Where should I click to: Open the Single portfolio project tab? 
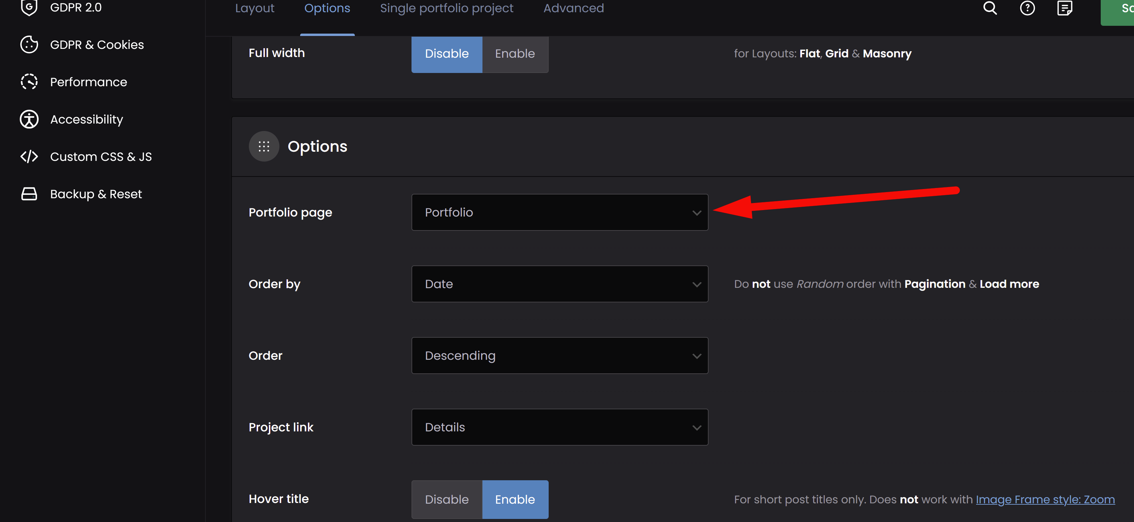tap(446, 8)
